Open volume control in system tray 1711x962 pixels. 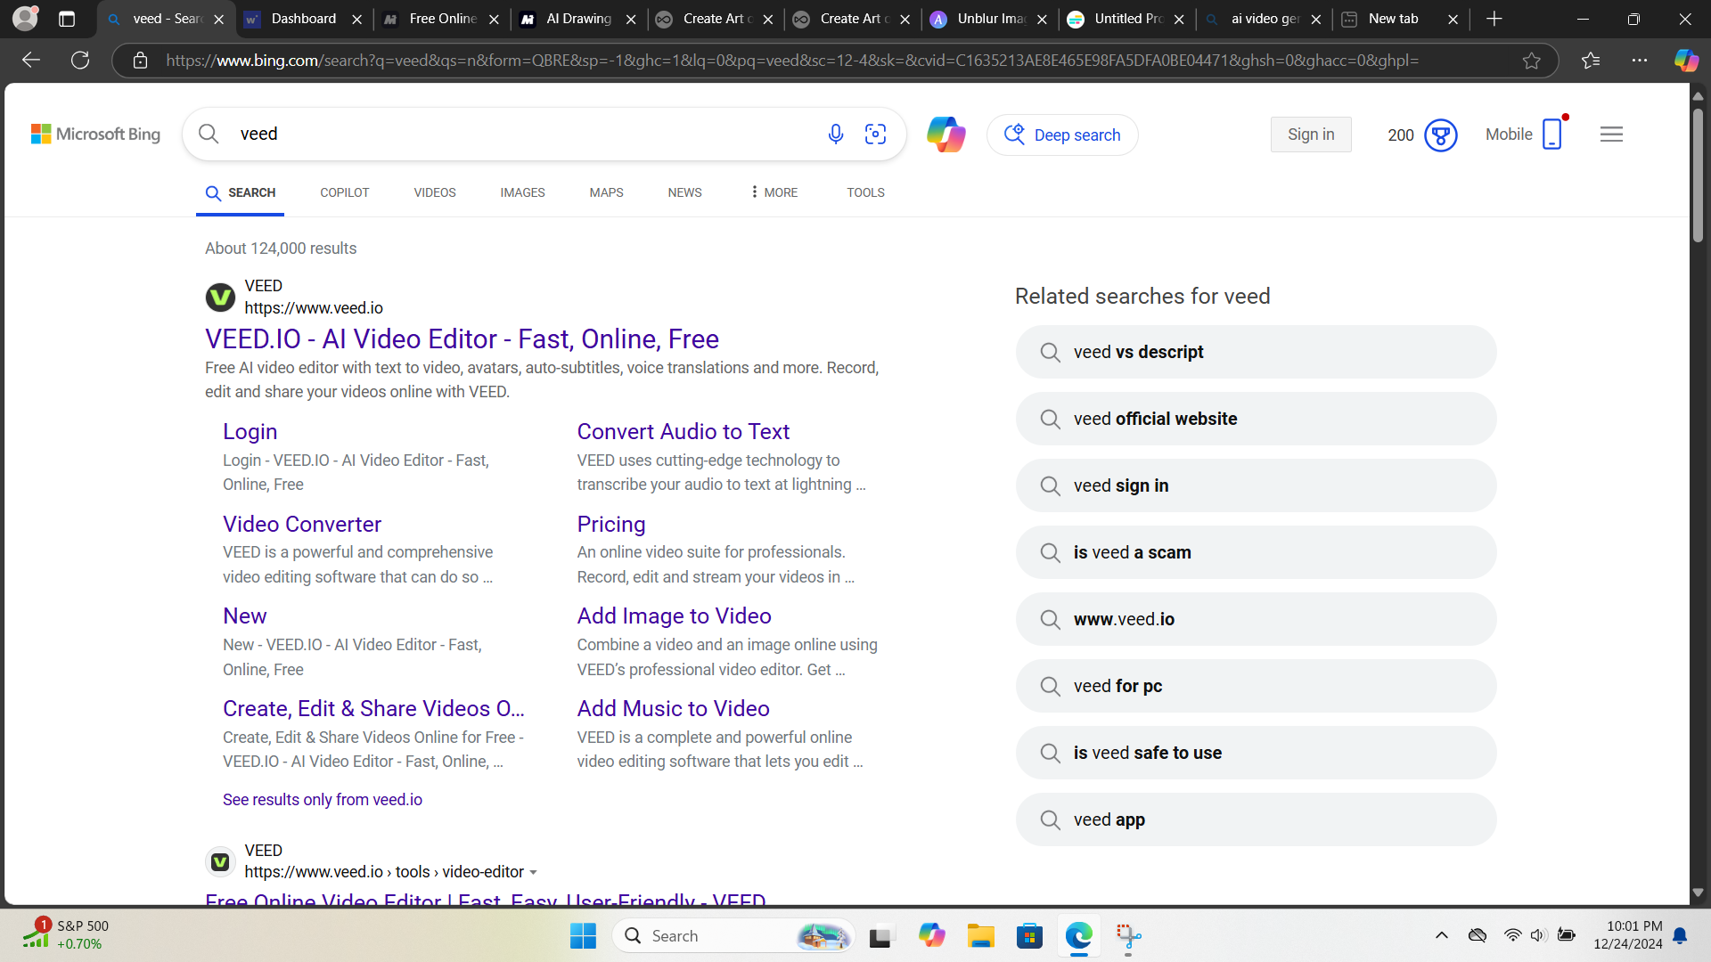[x=1538, y=935]
